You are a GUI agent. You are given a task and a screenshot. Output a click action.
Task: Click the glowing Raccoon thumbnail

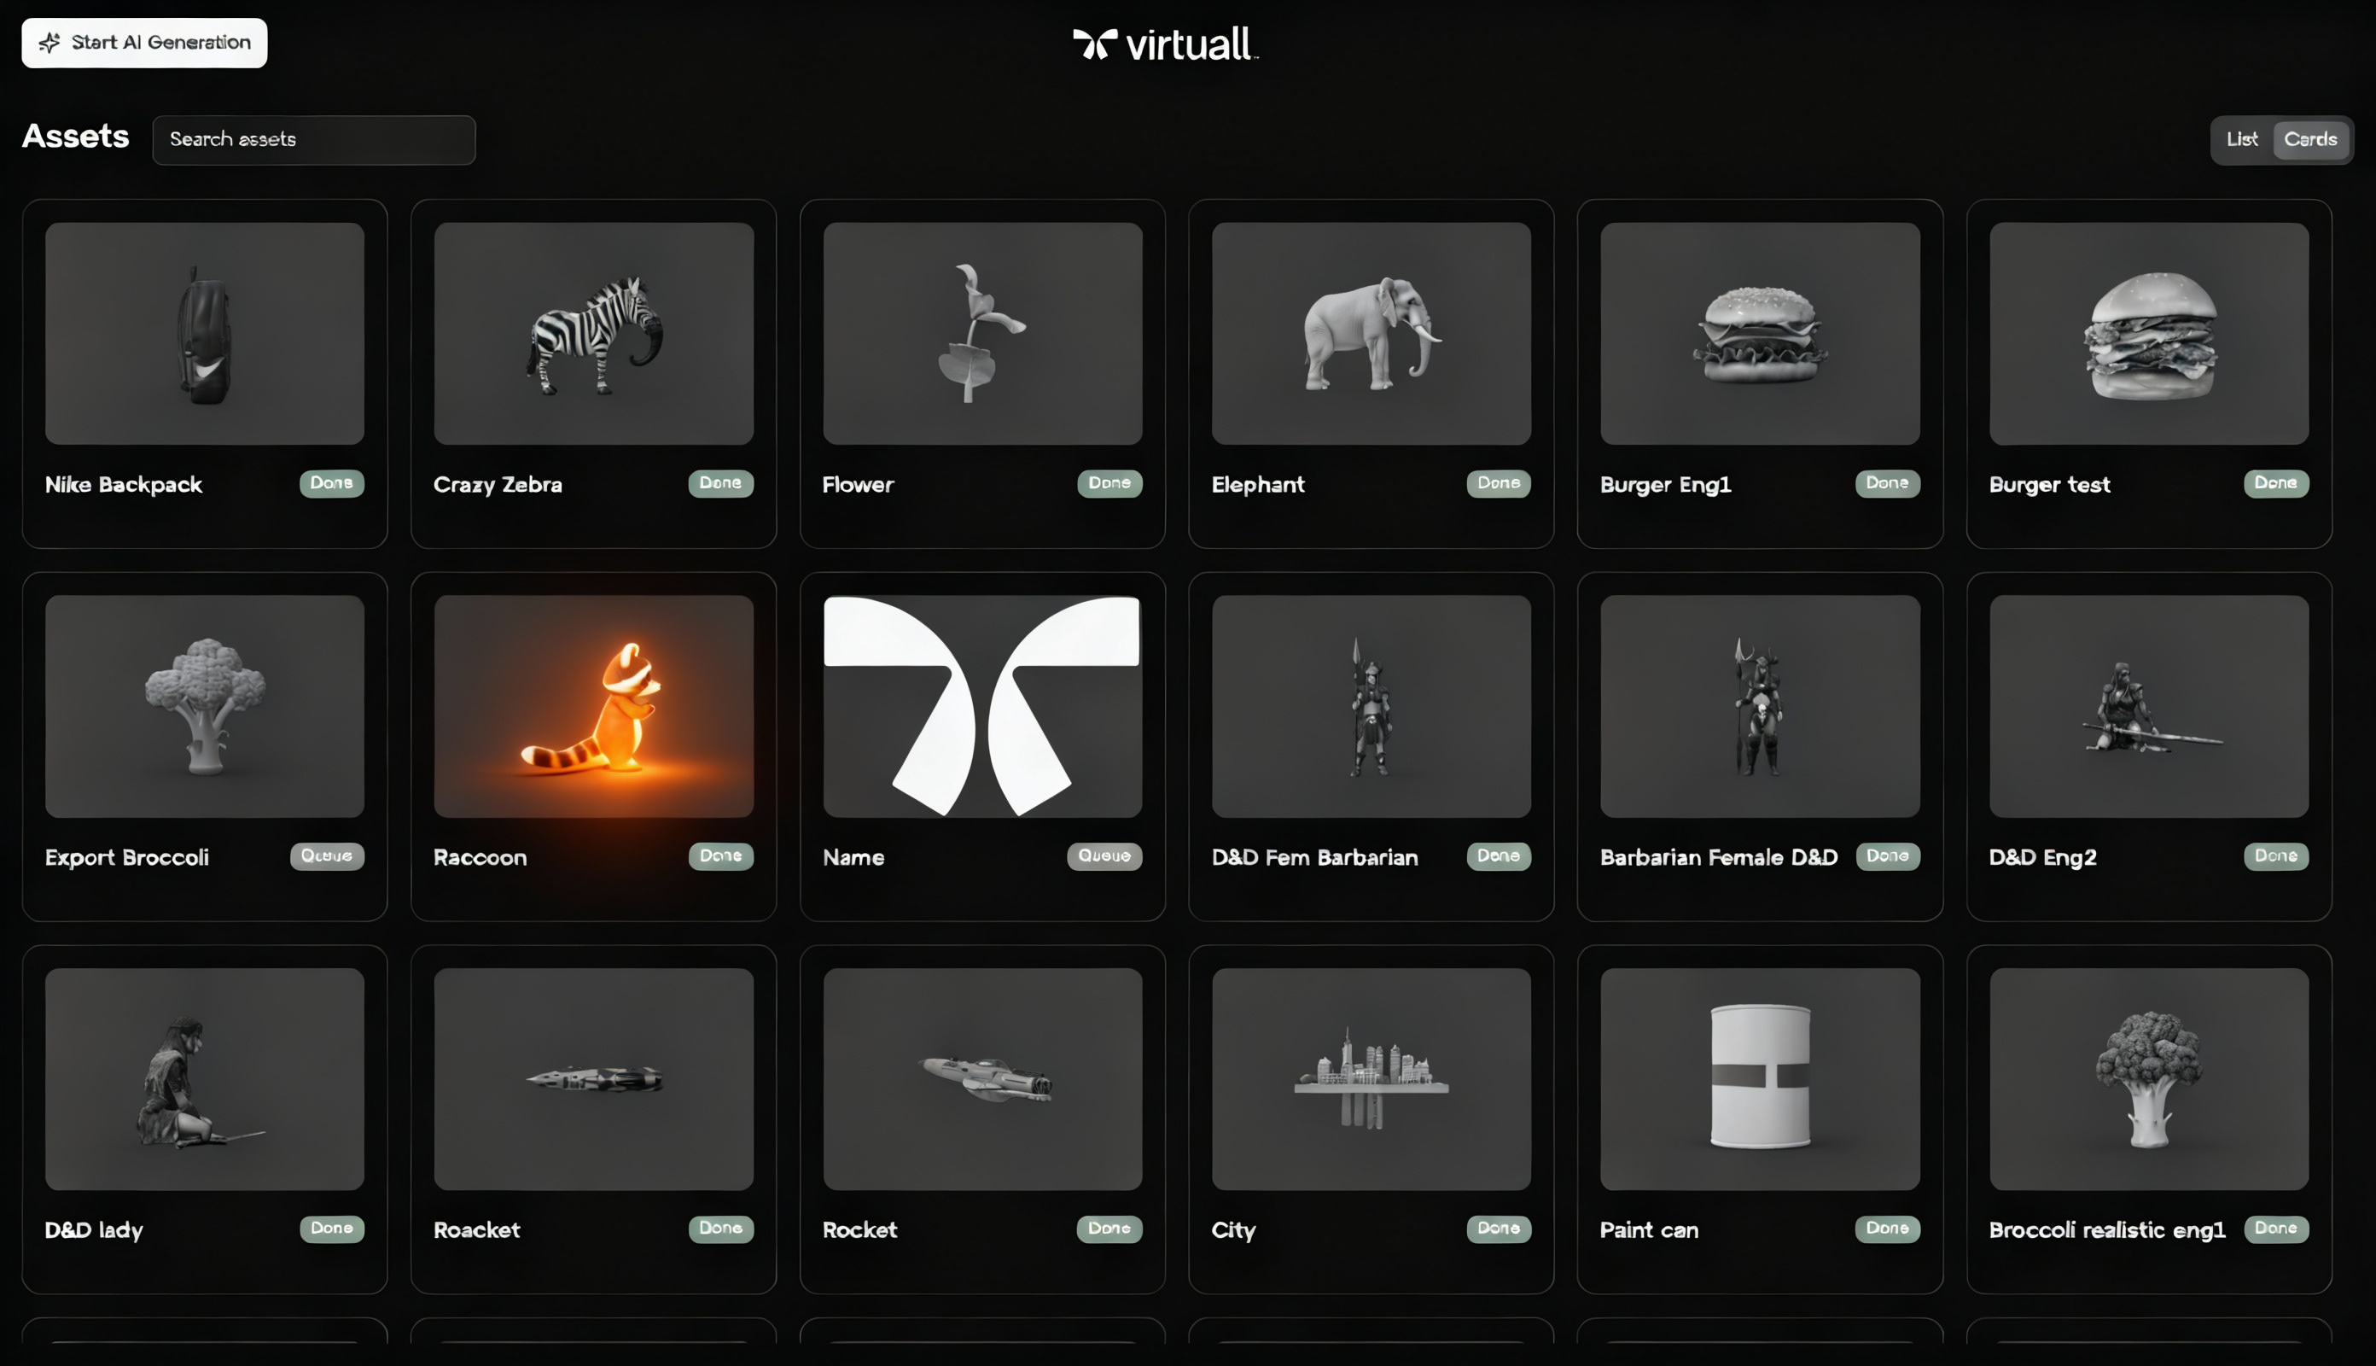pos(593,705)
